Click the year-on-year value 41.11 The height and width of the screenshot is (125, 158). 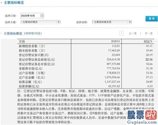pos(149,46)
